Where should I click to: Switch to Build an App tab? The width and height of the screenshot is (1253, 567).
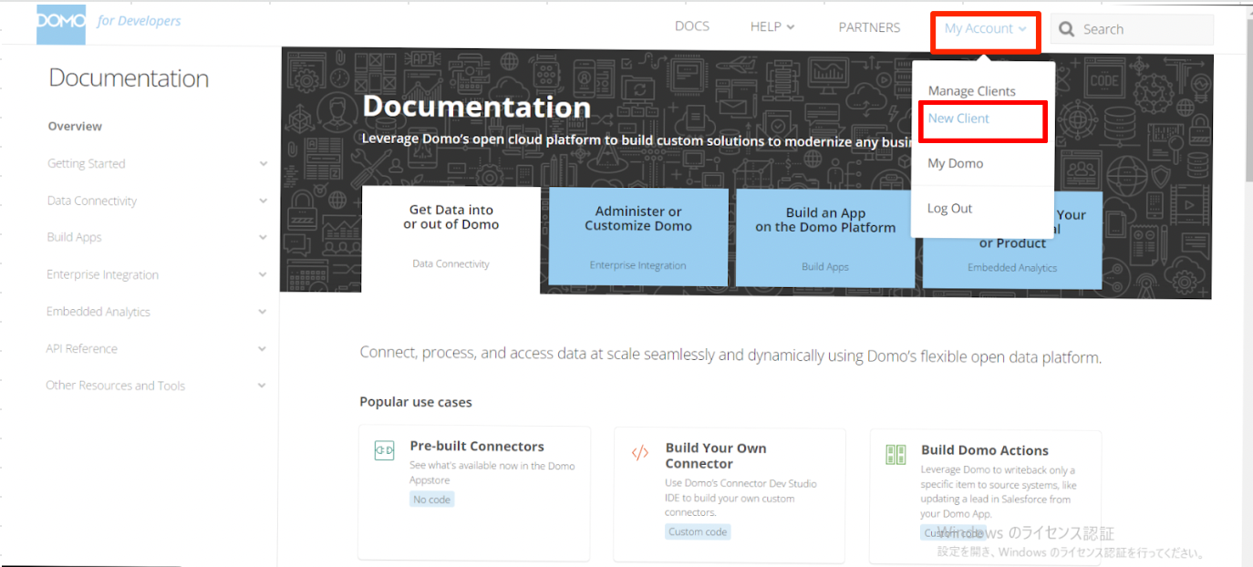click(825, 236)
